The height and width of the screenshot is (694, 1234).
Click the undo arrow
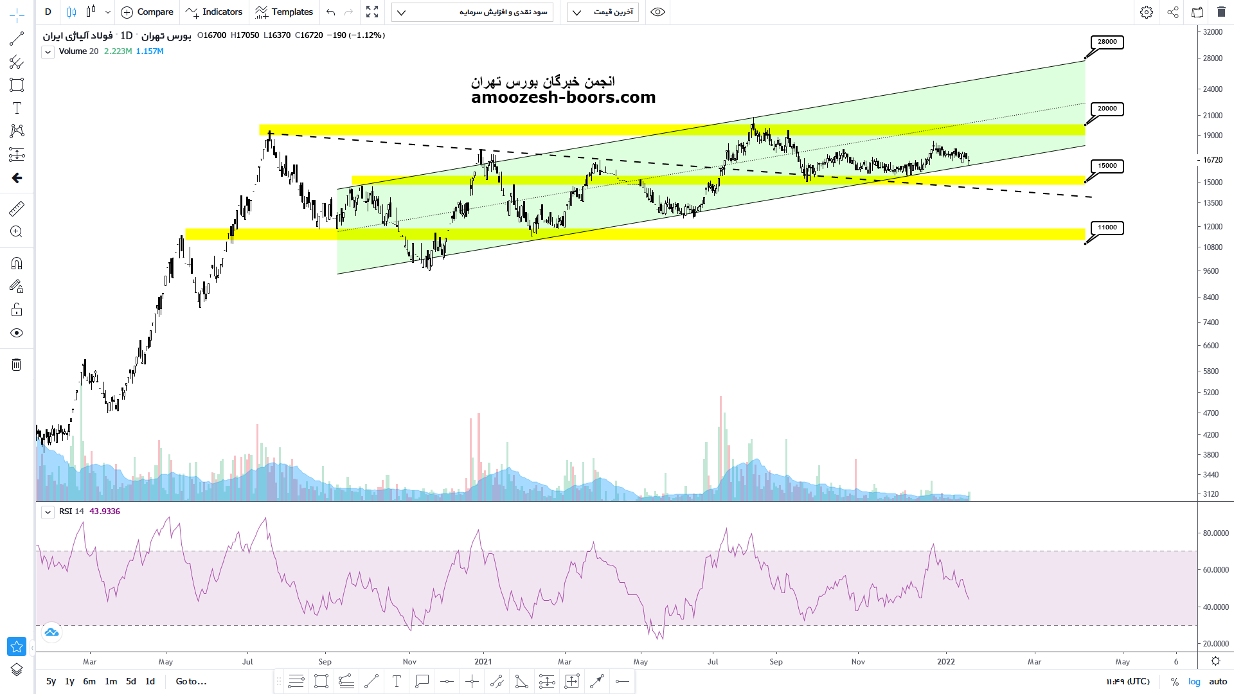coord(330,12)
